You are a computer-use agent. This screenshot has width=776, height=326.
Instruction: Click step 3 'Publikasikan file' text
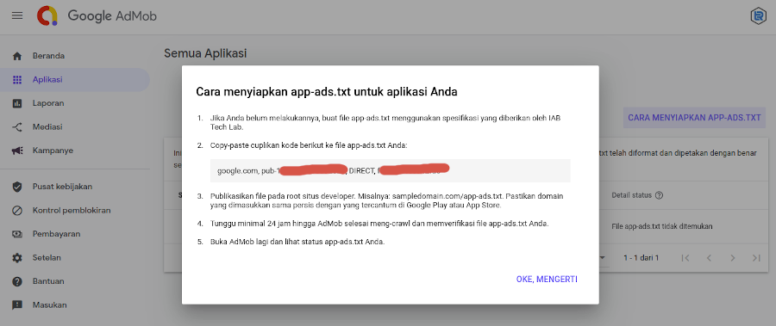pos(386,200)
